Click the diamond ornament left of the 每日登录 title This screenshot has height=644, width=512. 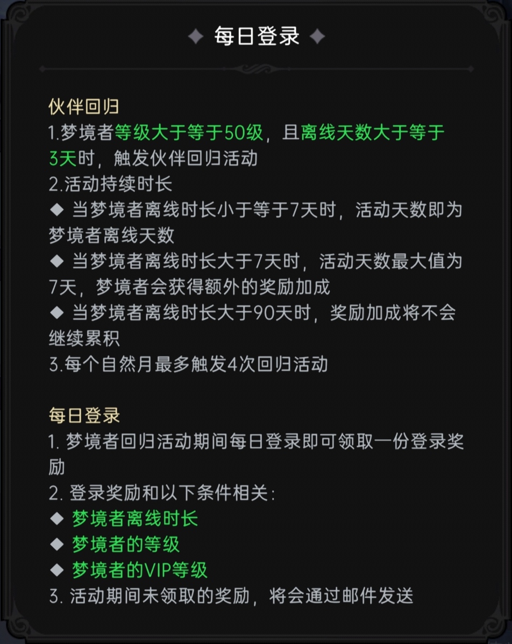click(x=195, y=37)
